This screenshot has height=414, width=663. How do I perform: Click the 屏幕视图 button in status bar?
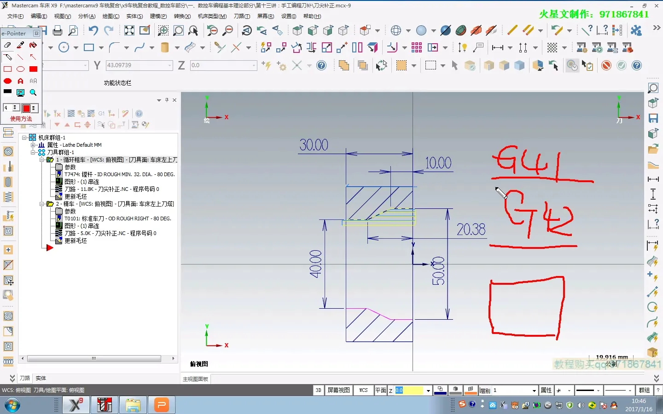338,390
